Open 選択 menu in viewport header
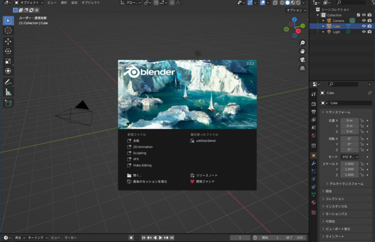 [x=64, y=3]
